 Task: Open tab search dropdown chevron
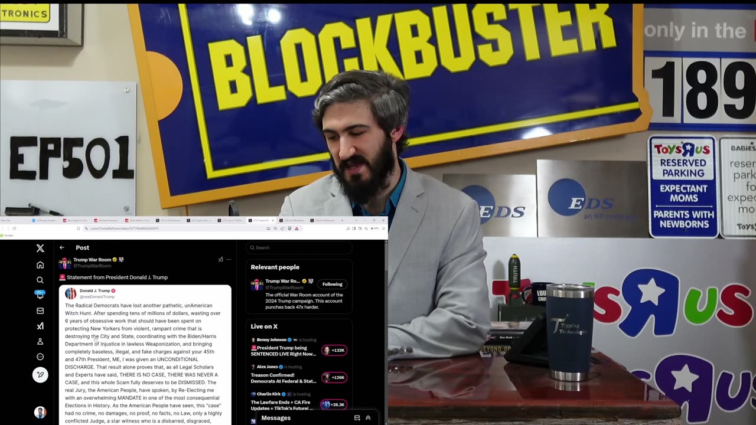point(356,220)
